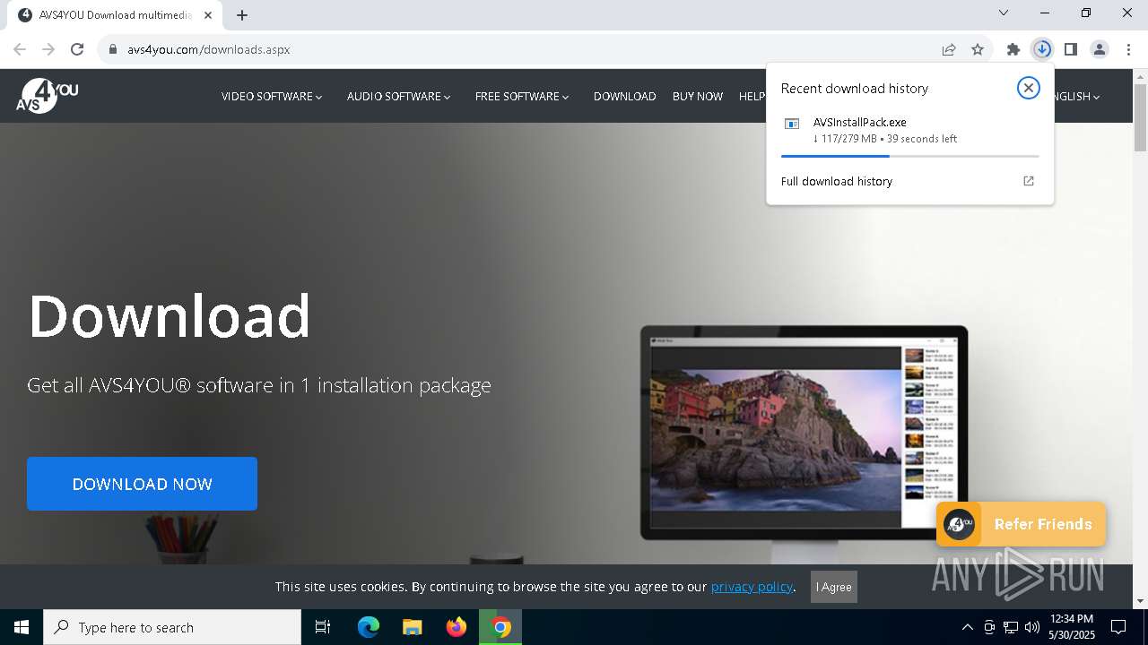Click the address bar URL
This screenshot has height=645, width=1148.
coord(208,49)
